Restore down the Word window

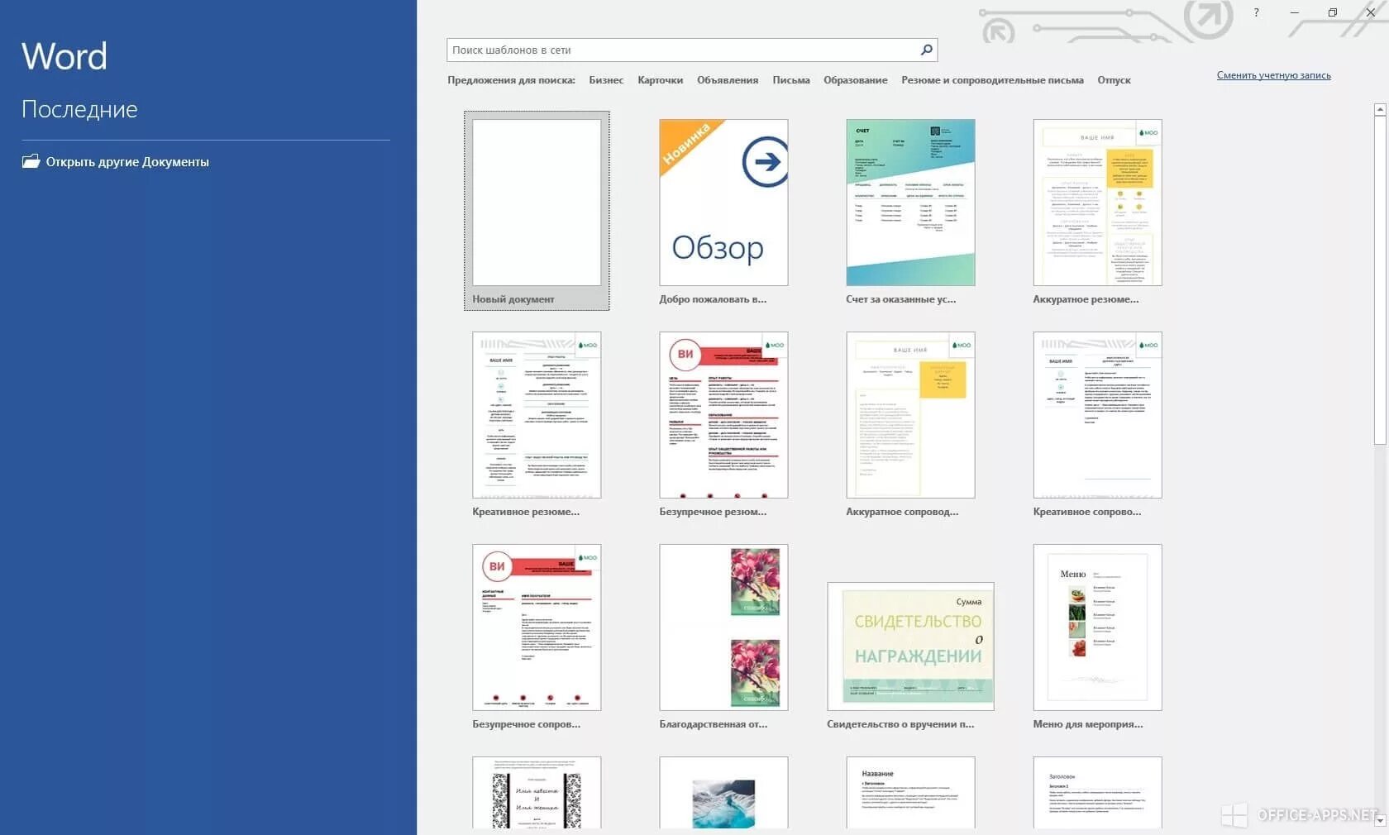tap(1333, 12)
